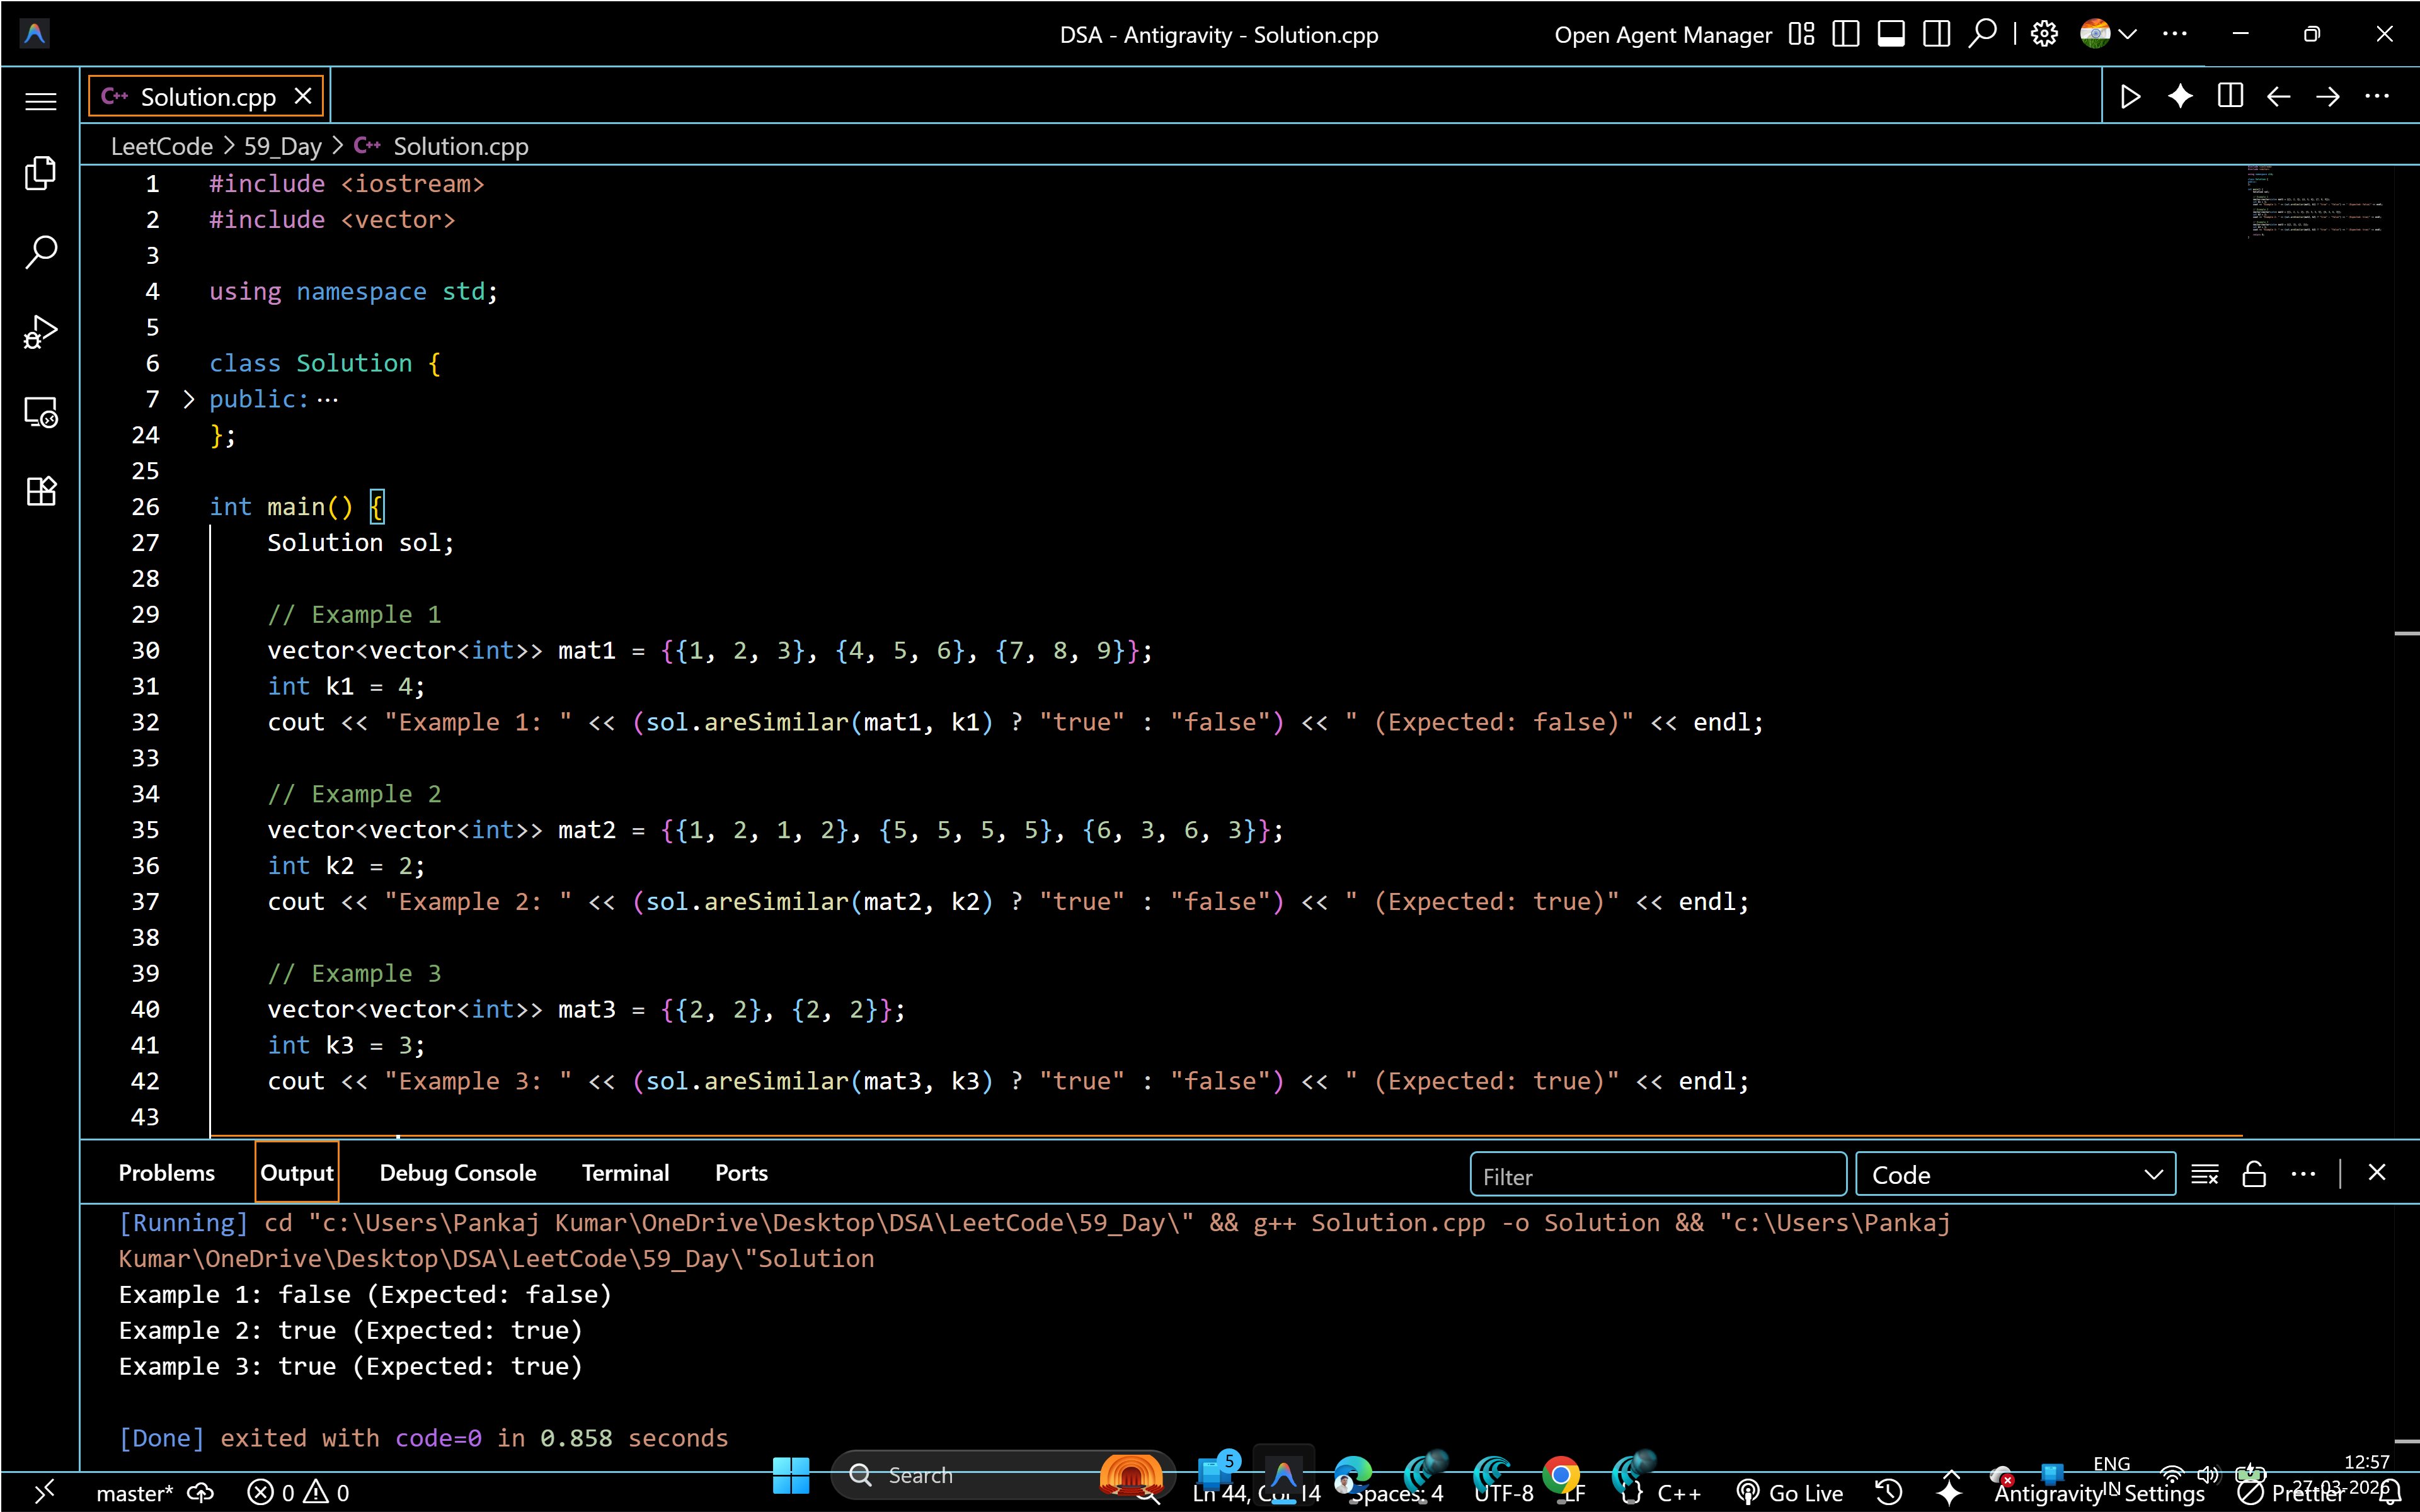Open the Explorer view in activity bar
Viewport: 2420px width, 1512px height.
(x=40, y=173)
